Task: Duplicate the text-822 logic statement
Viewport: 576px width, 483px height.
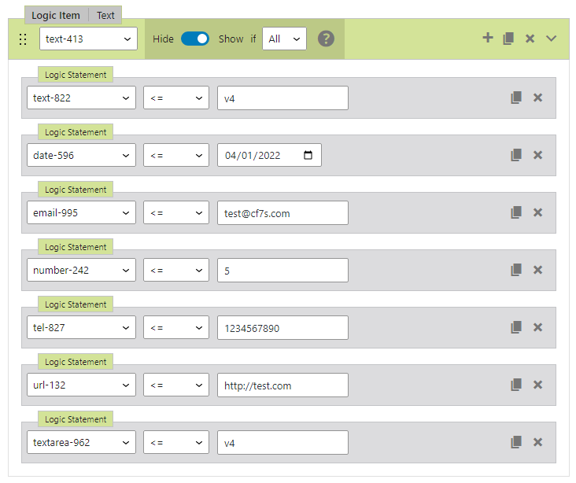Action: (516, 98)
